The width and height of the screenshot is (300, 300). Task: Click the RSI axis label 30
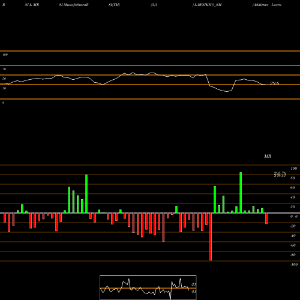[x=4, y=88]
